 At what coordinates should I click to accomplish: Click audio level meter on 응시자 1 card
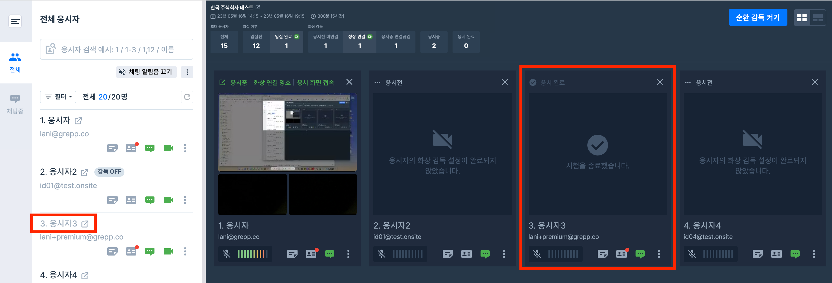252,254
